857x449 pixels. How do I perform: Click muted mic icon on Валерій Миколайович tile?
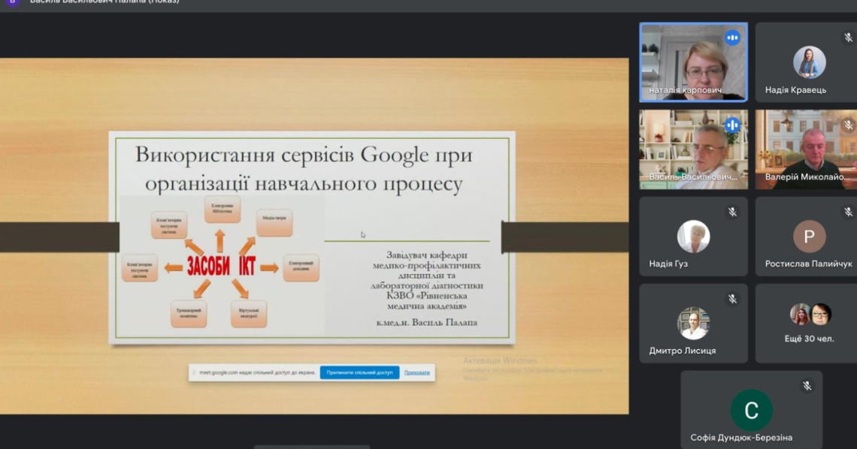pos(848,125)
